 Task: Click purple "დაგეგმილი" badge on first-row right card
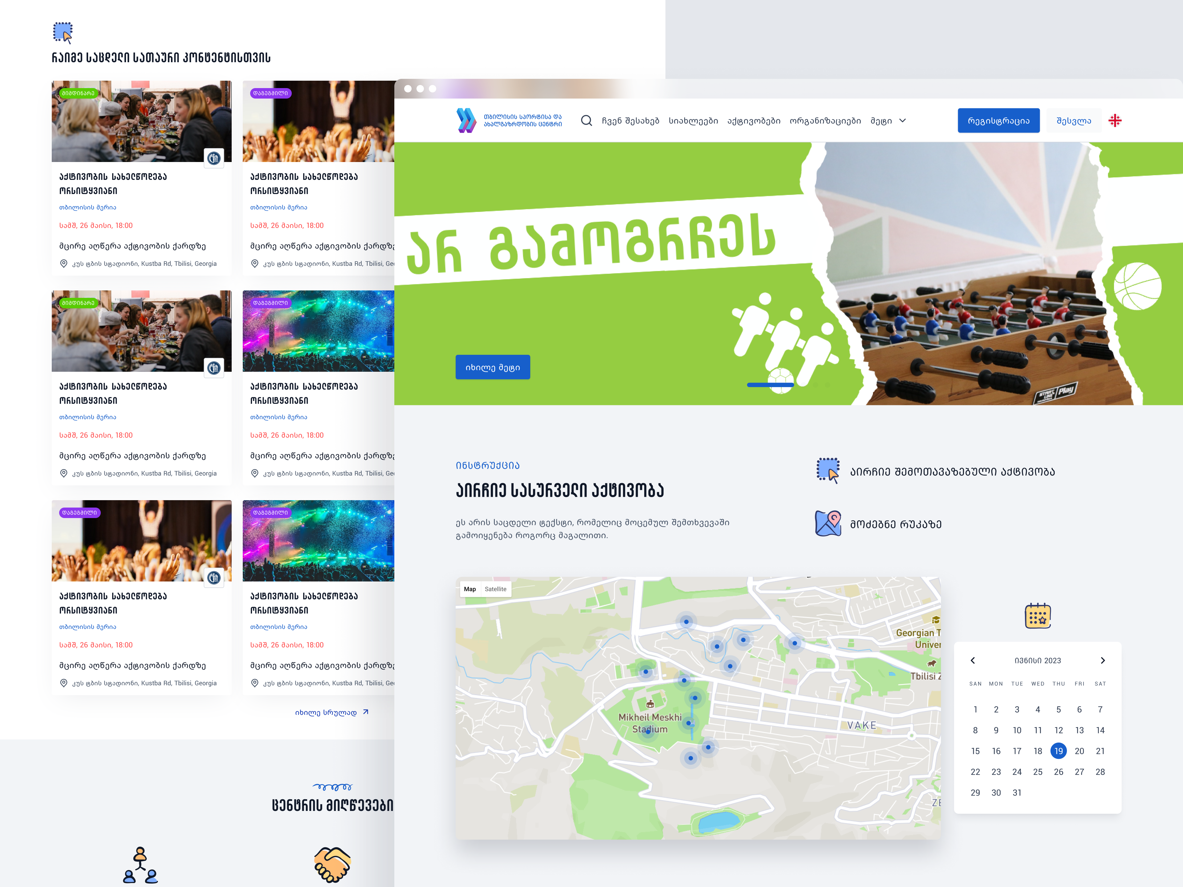coord(270,93)
